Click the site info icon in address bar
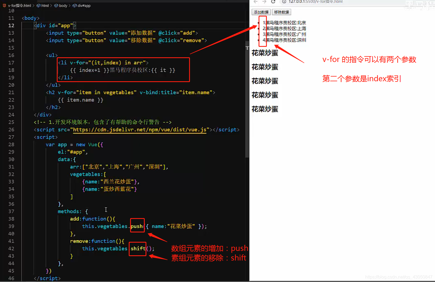 [x=284, y=2]
